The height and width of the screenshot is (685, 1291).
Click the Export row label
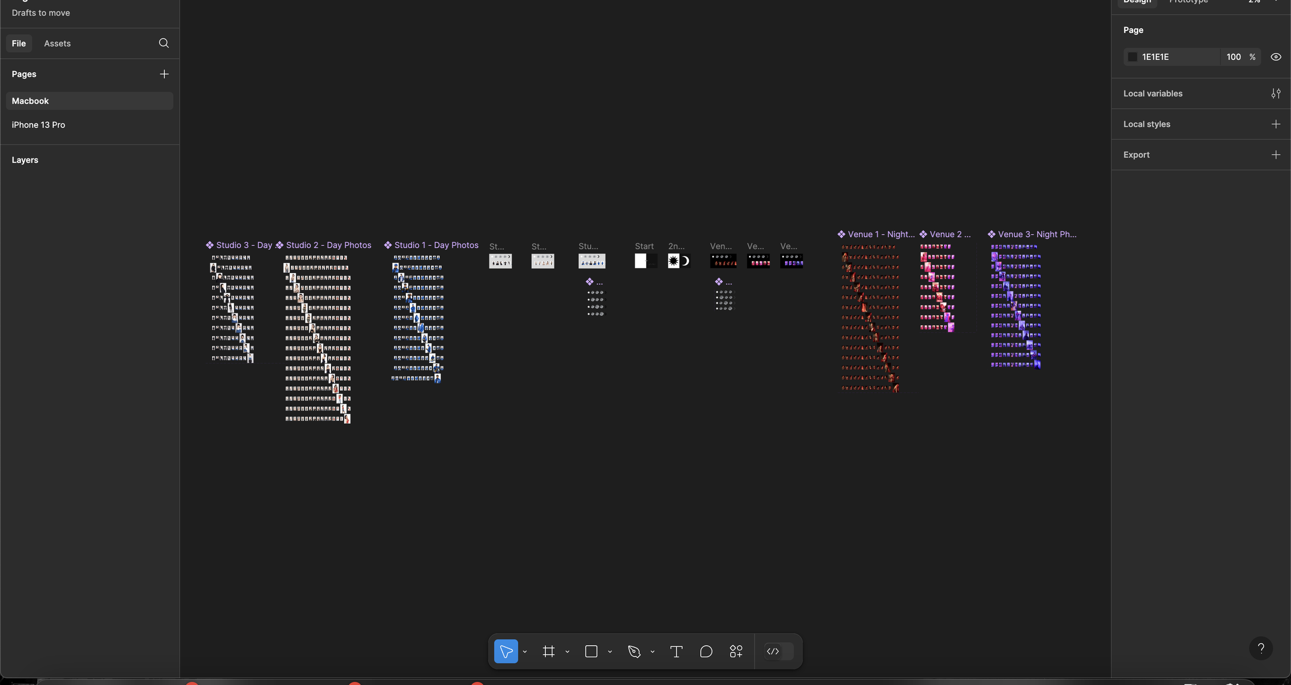tap(1136, 154)
